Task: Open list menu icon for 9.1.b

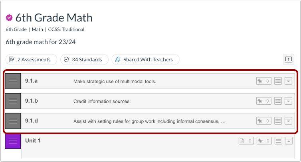Action: click(x=278, y=101)
